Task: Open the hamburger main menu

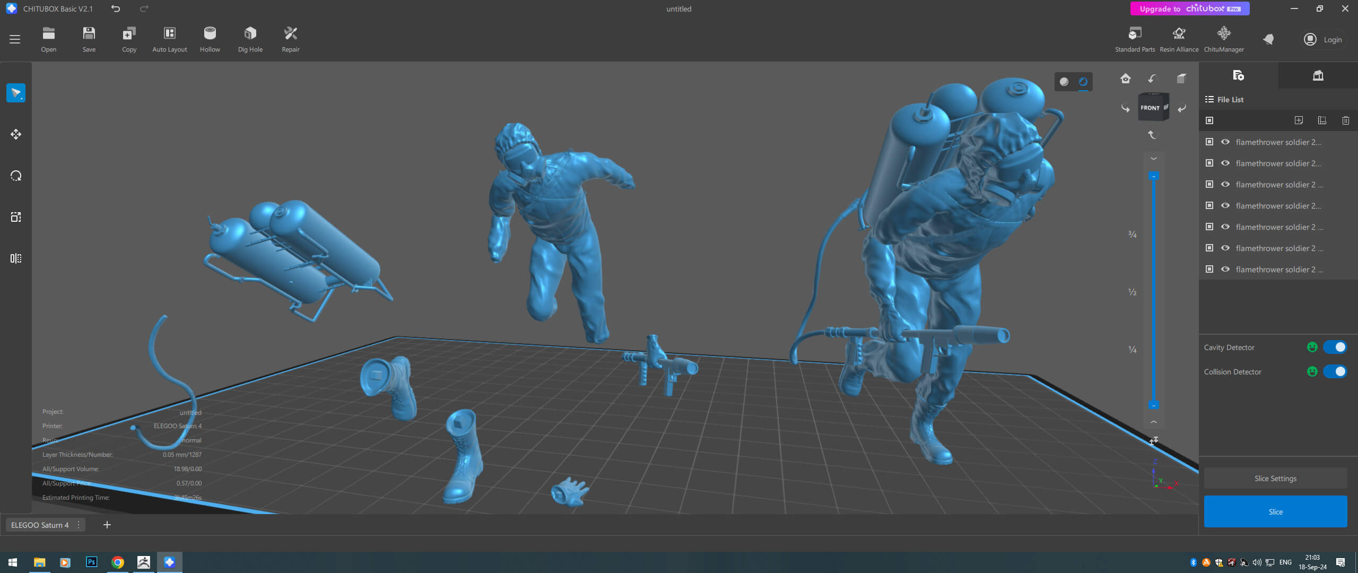Action: (x=15, y=39)
